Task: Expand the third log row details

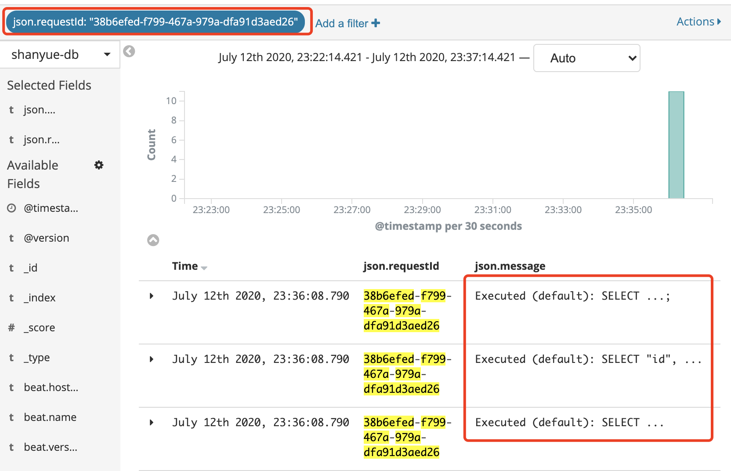Action: click(x=152, y=422)
